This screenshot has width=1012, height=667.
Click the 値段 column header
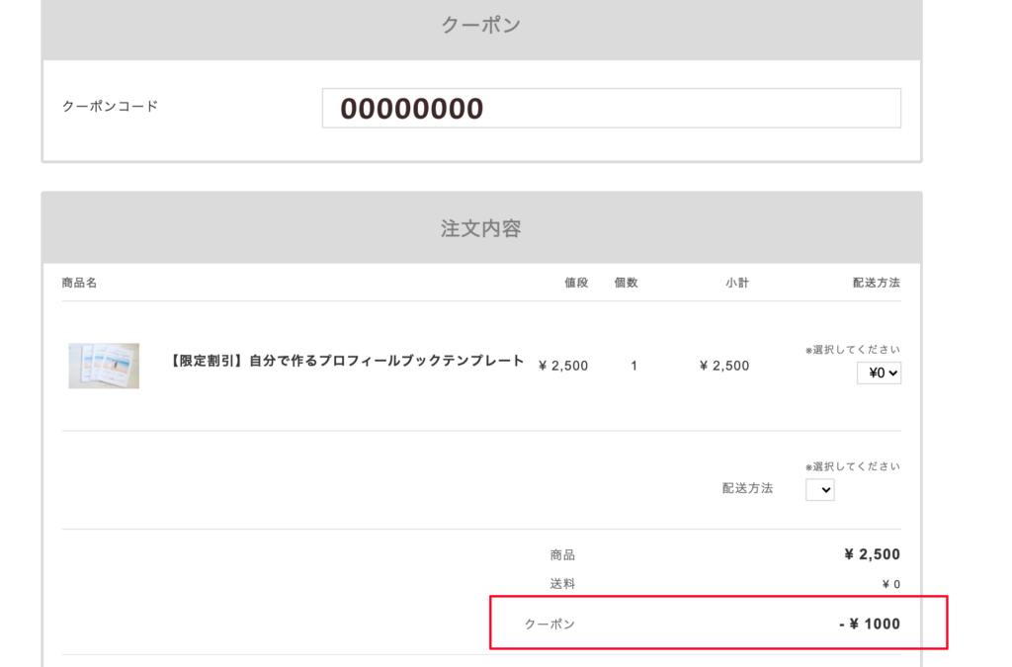(576, 283)
